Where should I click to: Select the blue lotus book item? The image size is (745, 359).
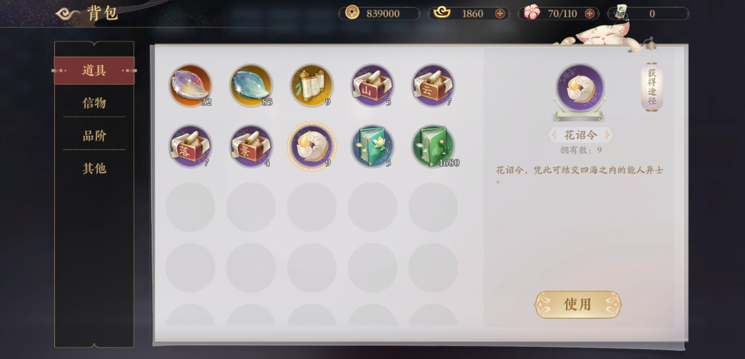click(372, 146)
